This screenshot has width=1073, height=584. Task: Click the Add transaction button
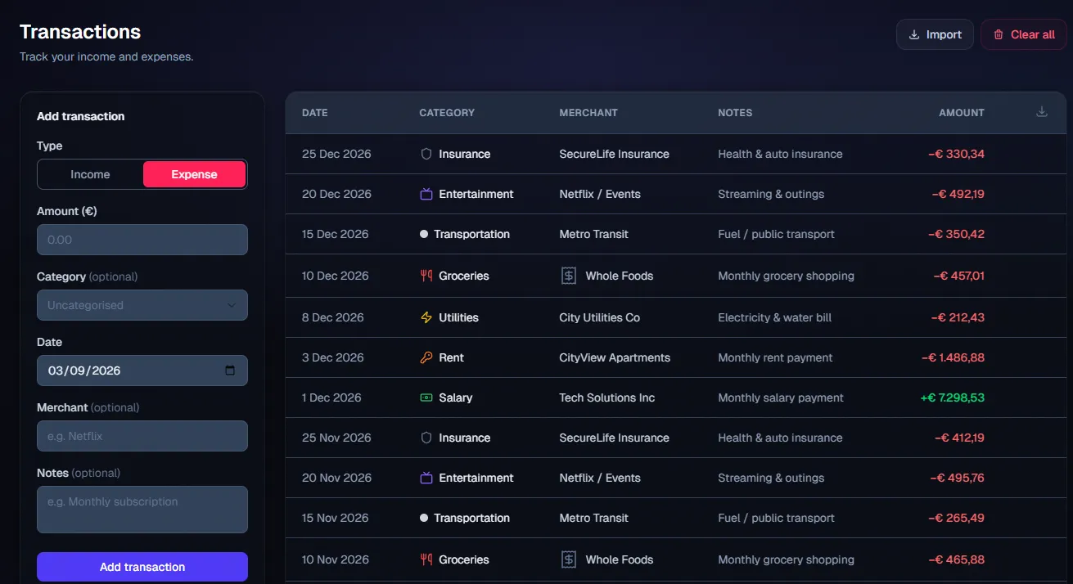142,567
